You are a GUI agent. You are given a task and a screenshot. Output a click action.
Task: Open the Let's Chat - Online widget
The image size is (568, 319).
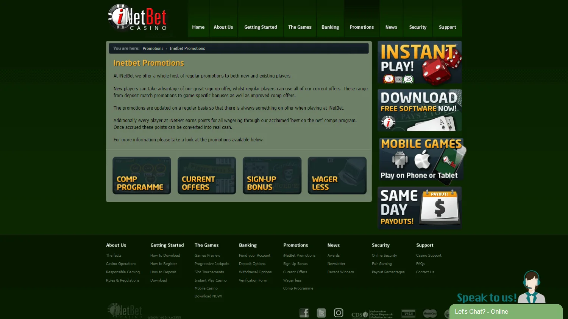tap(506, 312)
